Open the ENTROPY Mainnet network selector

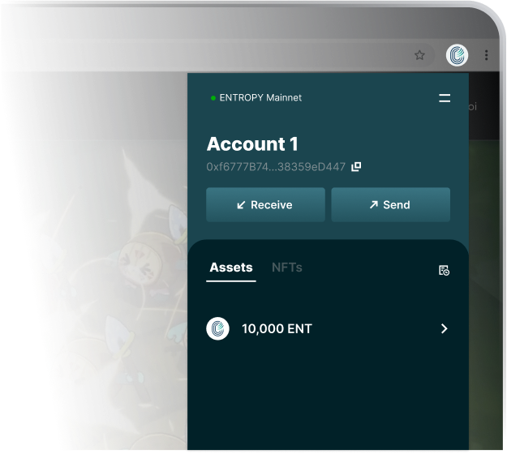pyautogui.click(x=256, y=97)
